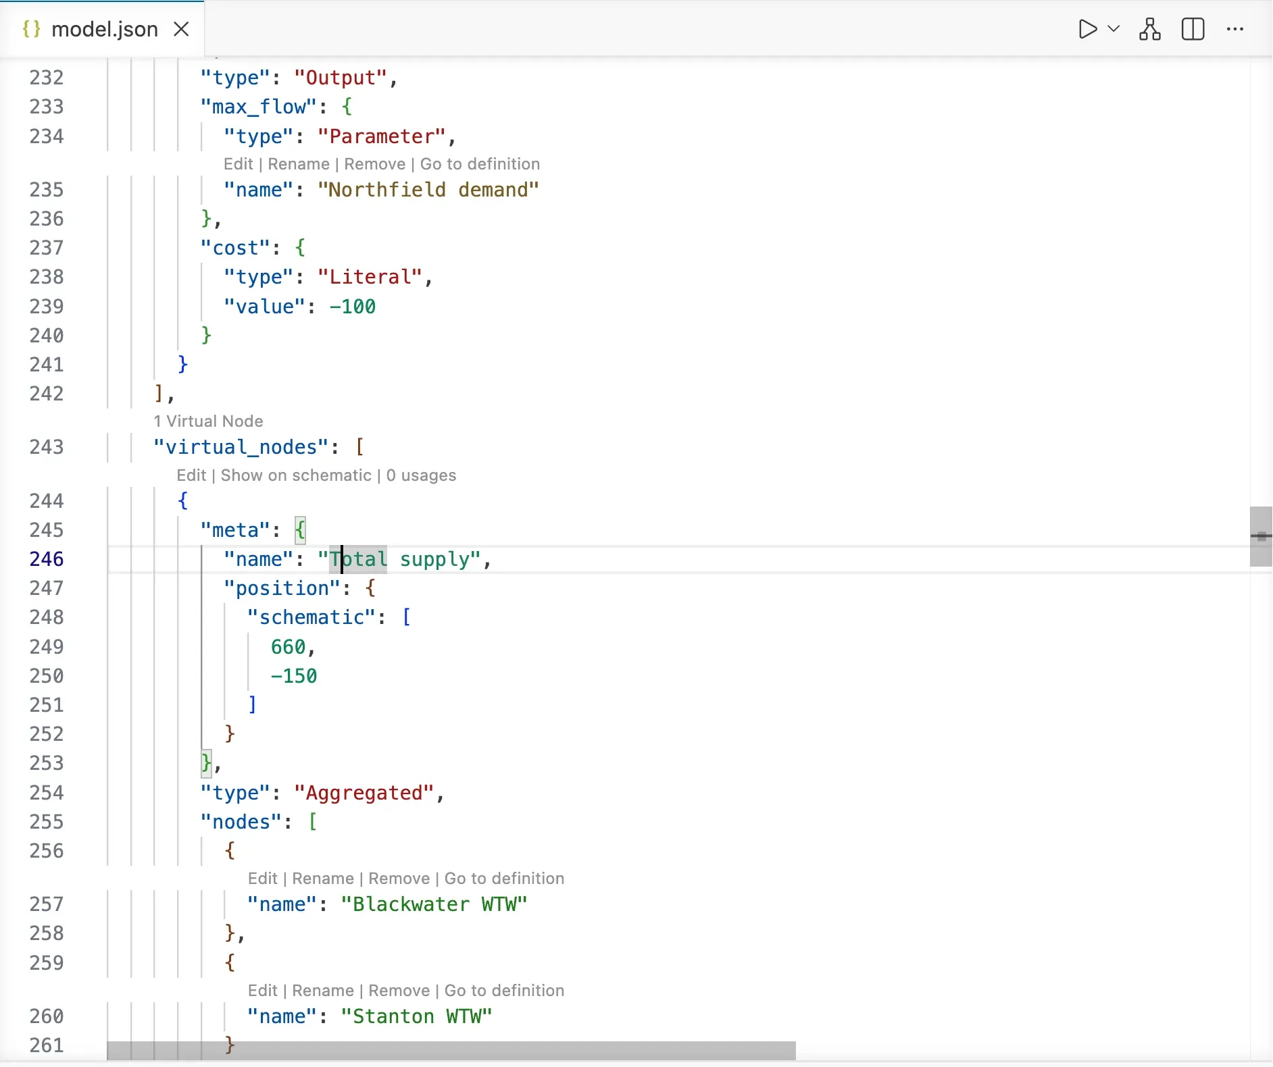Click line number 243 in gutter

click(47, 447)
